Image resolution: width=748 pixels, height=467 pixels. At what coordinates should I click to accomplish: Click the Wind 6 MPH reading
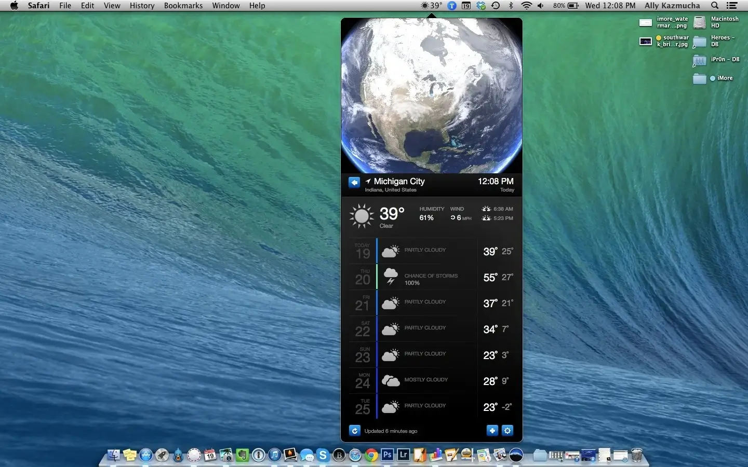coord(461,213)
